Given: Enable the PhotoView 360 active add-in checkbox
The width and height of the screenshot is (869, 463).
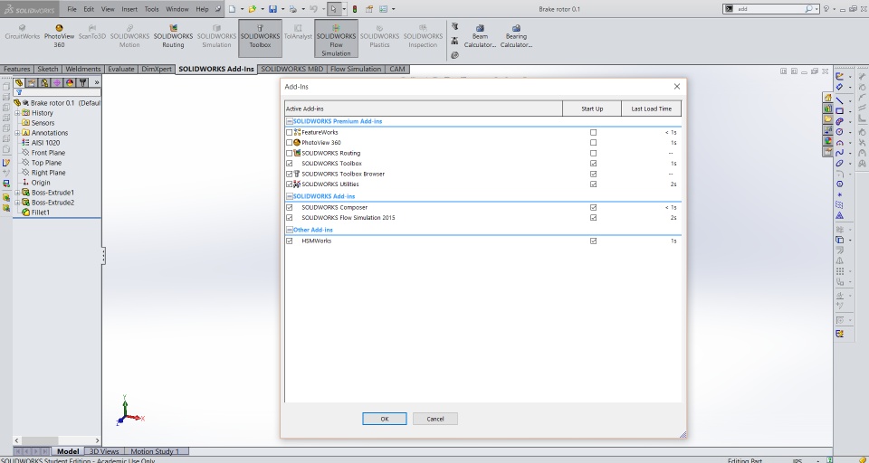Looking at the screenshot, I should [290, 143].
